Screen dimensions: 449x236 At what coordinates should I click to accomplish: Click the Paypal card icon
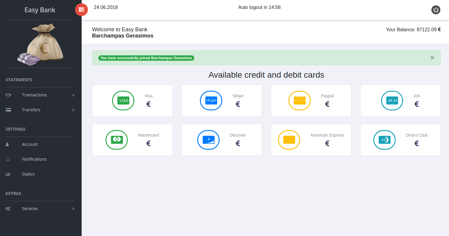tap(299, 101)
